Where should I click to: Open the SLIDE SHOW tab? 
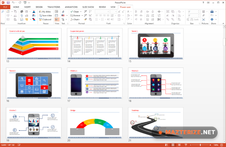[88, 7]
